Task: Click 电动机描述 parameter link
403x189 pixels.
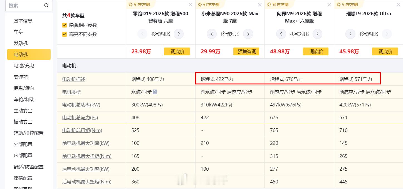Action: point(74,79)
